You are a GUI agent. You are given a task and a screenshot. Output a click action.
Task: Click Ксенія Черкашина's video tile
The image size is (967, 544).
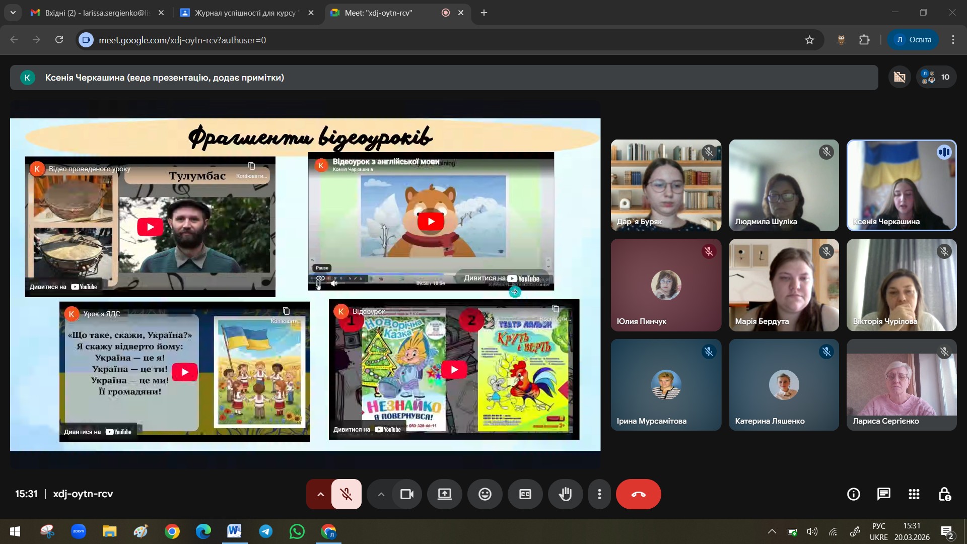[x=901, y=185]
